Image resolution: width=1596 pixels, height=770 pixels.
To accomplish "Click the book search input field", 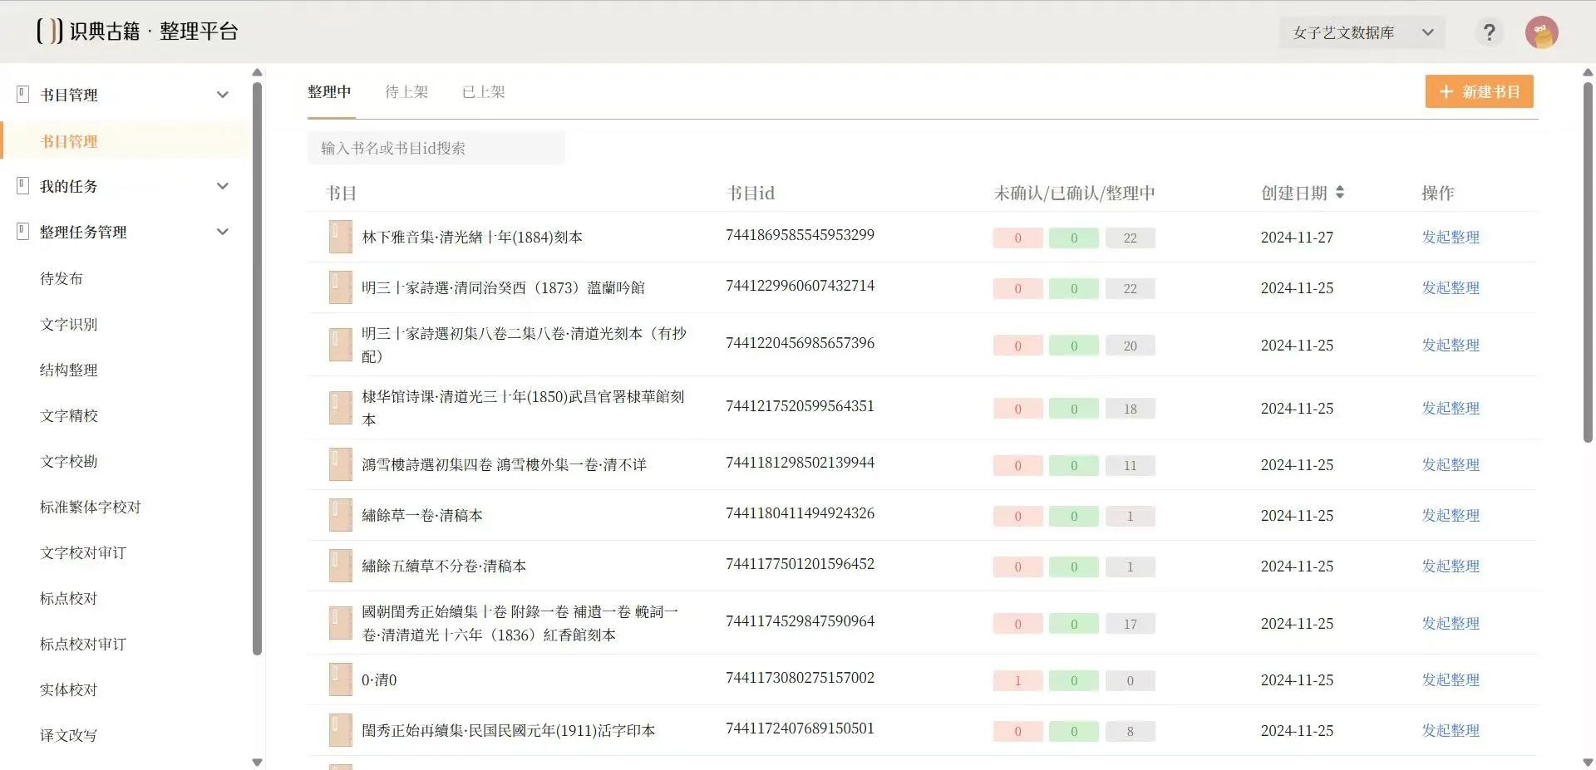I will [436, 148].
